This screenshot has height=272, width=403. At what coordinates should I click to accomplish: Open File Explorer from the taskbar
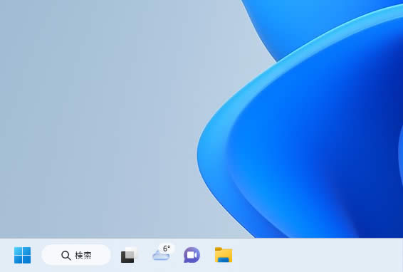pyautogui.click(x=224, y=255)
